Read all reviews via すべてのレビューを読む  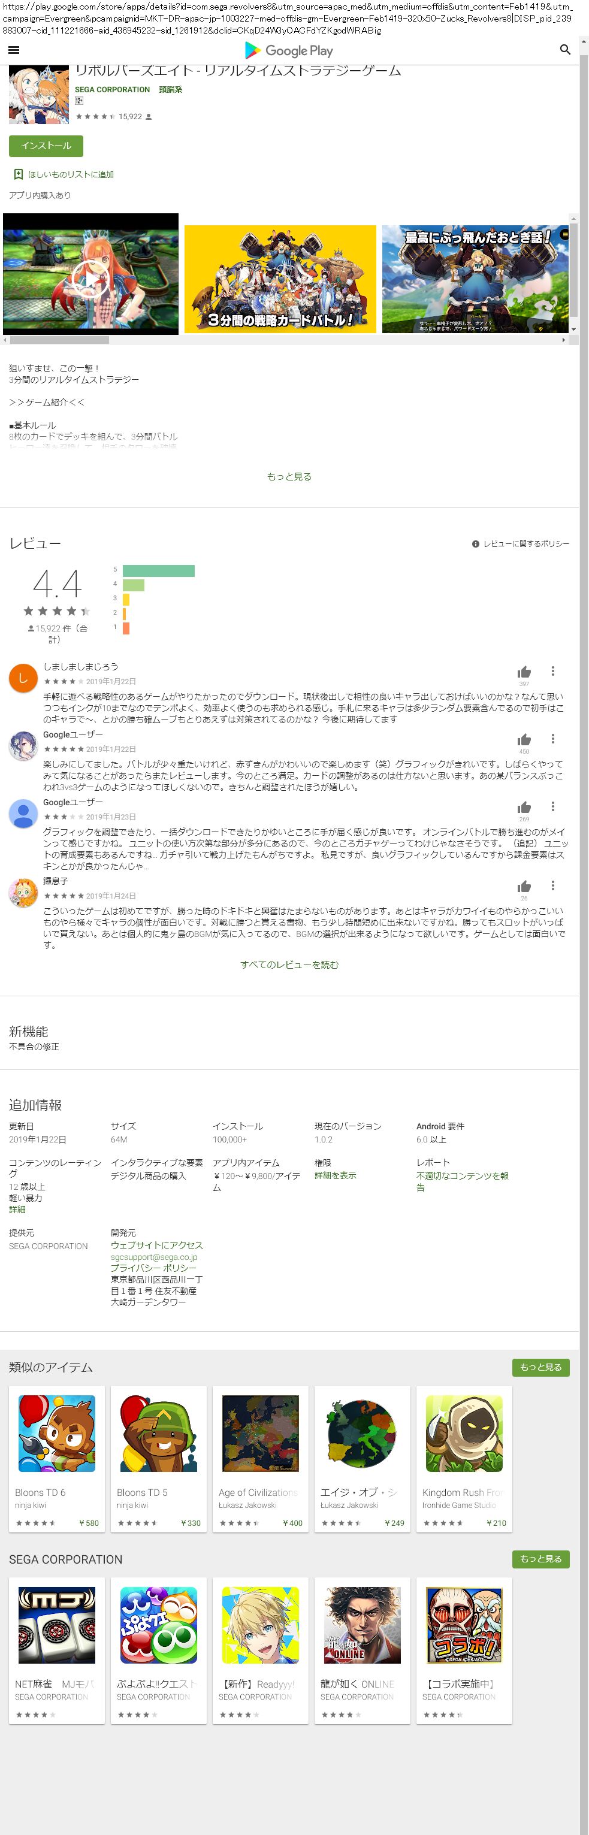[x=289, y=965]
